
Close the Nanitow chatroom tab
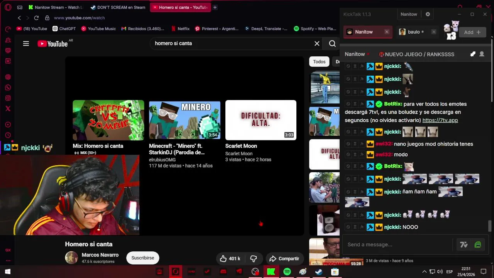(x=387, y=32)
